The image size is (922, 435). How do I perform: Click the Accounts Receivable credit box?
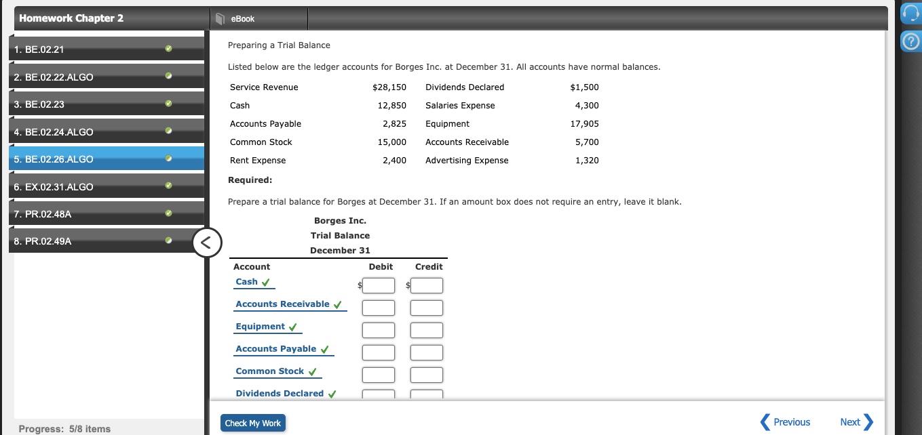point(426,307)
